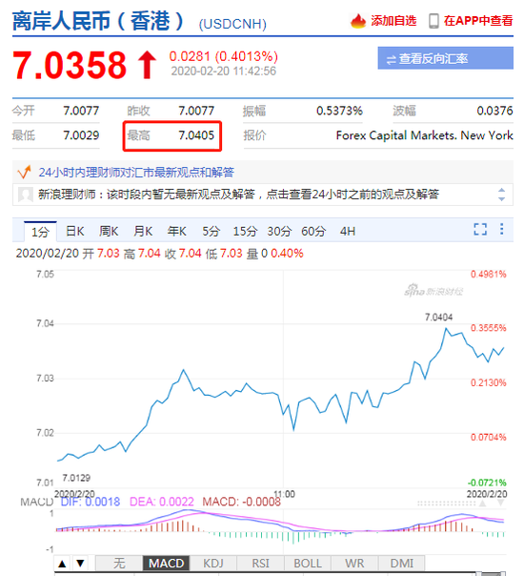The image size is (524, 576).
Task: Click the timestamp 2020-02-20 11:42:56
Action: [x=224, y=71]
